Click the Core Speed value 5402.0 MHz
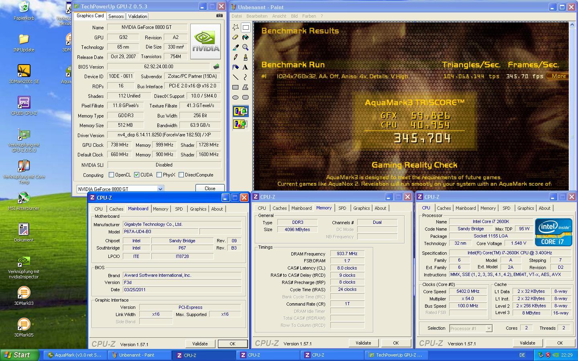The image size is (578, 361). click(x=468, y=292)
